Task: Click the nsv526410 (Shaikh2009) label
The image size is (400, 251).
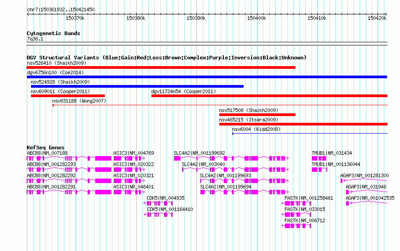Action: click(57, 63)
